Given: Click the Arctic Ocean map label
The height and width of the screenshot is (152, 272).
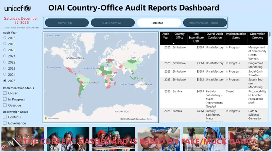Looking at the screenshot, I should pyautogui.click(x=53, y=36).
